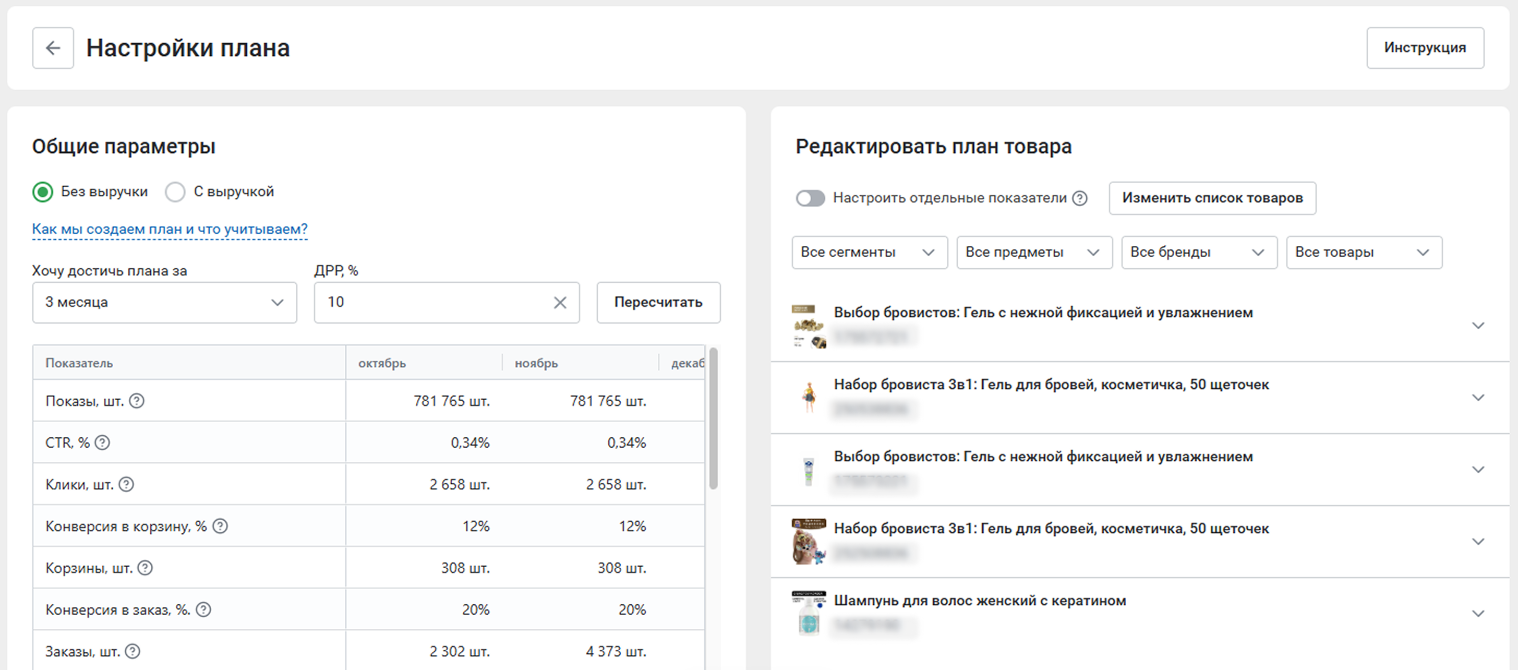This screenshot has height=670, width=1518.
Task: Click help icon next to Показы, шт.
Action: 137,401
